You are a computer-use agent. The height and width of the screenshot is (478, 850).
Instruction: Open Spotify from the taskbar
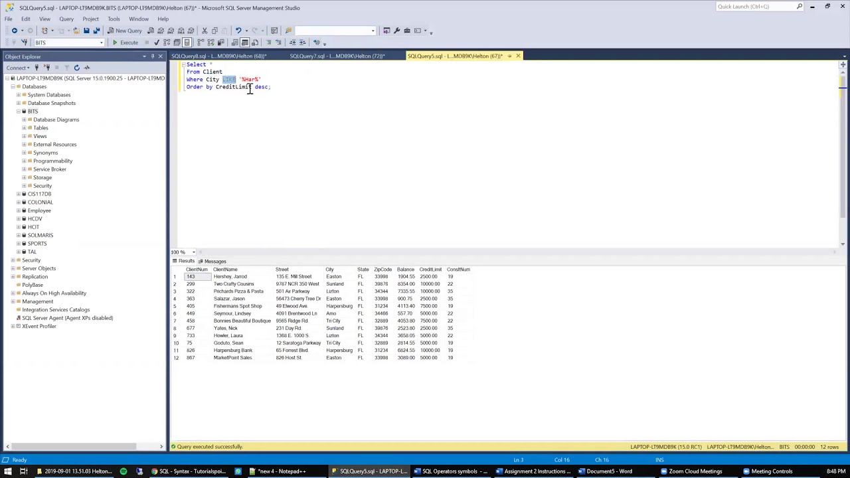pos(124,471)
